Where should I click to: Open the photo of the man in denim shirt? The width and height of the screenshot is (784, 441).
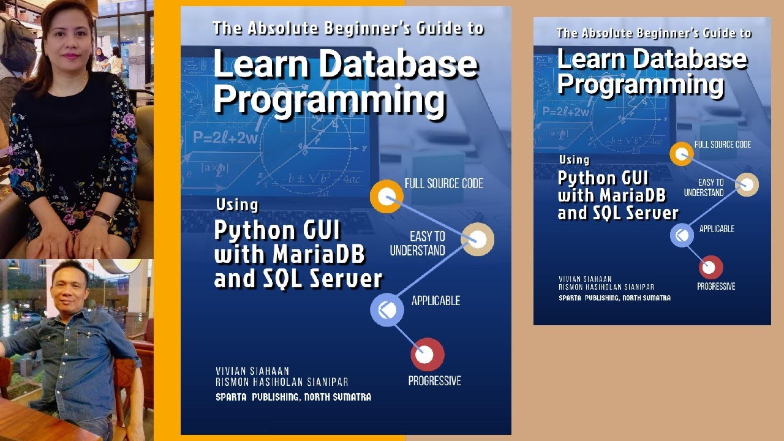[77, 350]
